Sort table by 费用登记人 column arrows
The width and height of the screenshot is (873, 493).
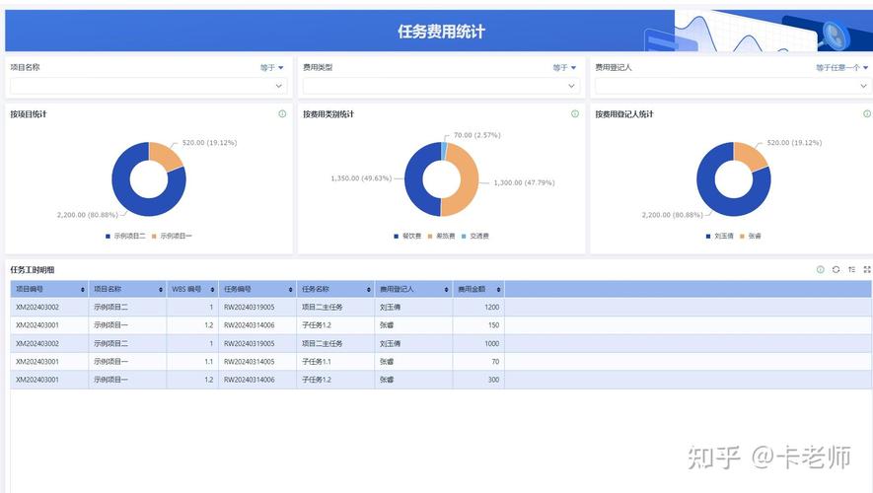(447, 289)
